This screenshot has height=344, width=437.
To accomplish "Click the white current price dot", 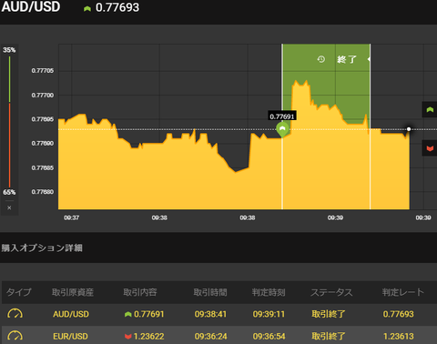I will 409,129.
